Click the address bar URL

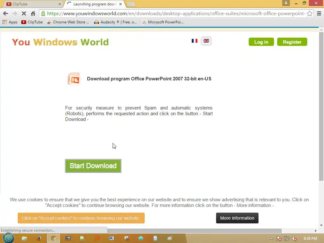176,14
